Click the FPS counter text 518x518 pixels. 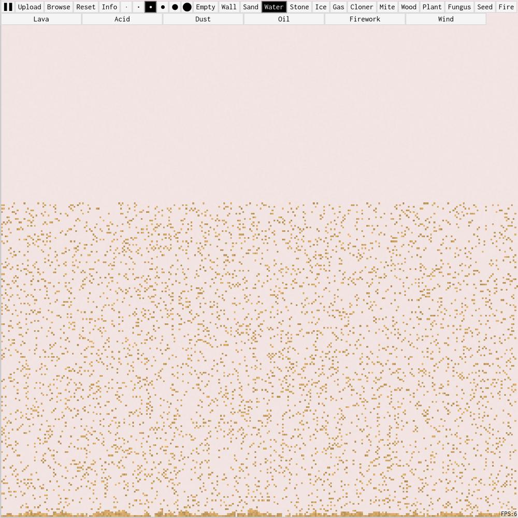tap(509, 514)
